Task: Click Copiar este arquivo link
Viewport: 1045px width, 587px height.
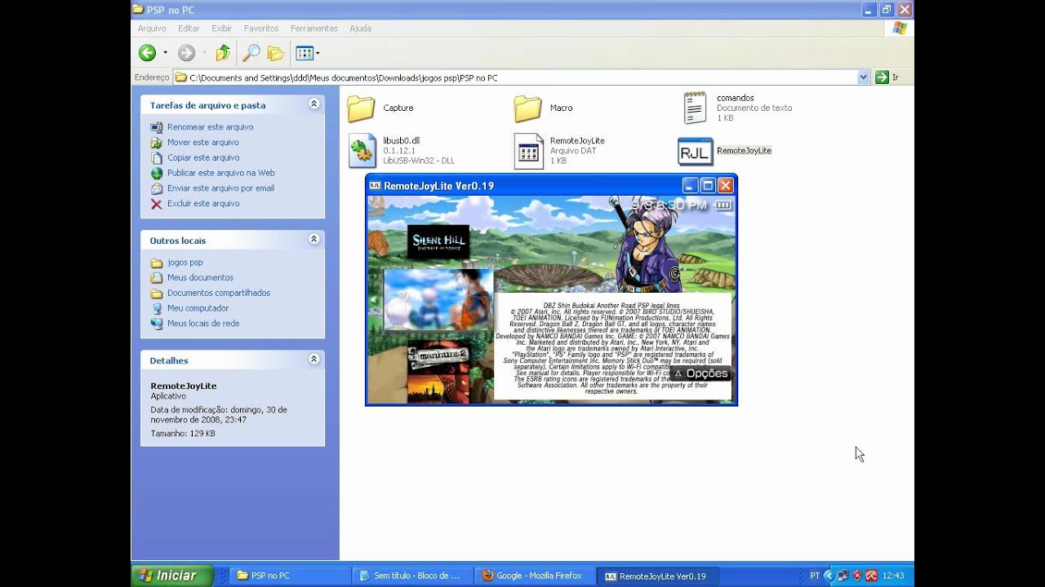Action: pyautogui.click(x=203, y=157)
